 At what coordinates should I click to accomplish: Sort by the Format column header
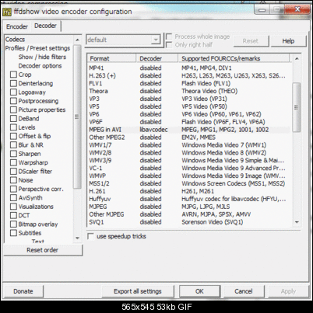(x=111, y=58)
